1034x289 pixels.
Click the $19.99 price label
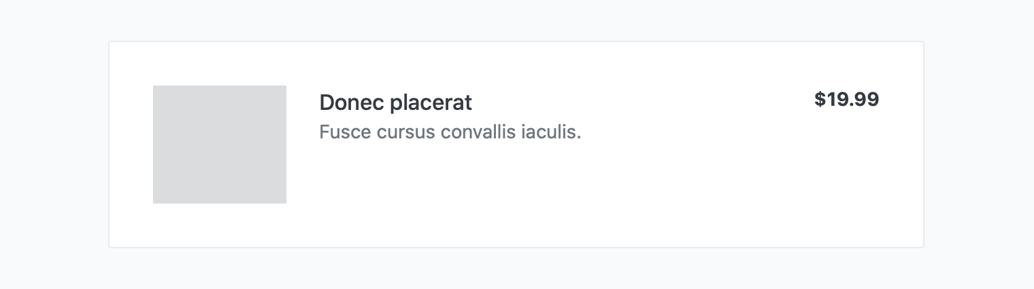[x=846, y=100]
